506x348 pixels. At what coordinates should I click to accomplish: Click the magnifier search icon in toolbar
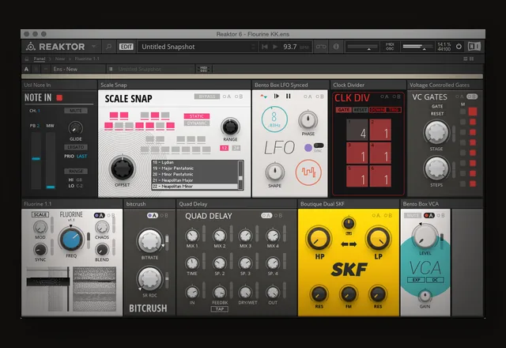[x=109, y=47]
